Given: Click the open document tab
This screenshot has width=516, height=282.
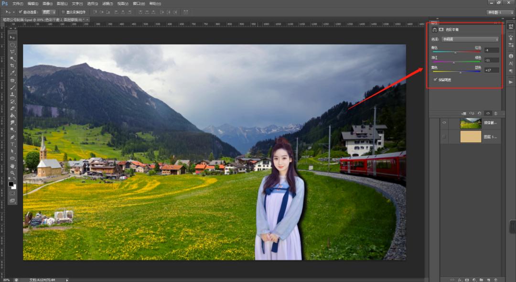Looking at the screenshot, I should click(x=45, y=20).
